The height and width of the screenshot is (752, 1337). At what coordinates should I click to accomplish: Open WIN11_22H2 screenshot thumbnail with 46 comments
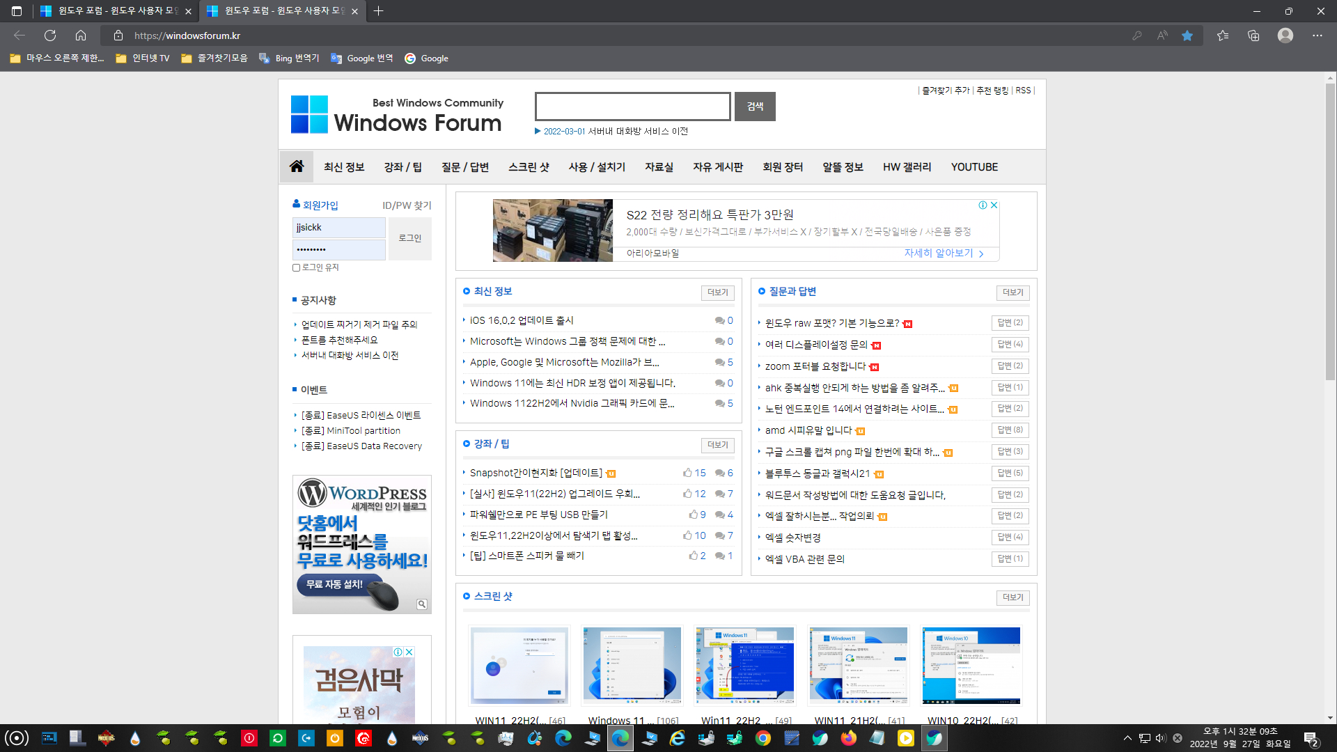[x=519, y=666]
